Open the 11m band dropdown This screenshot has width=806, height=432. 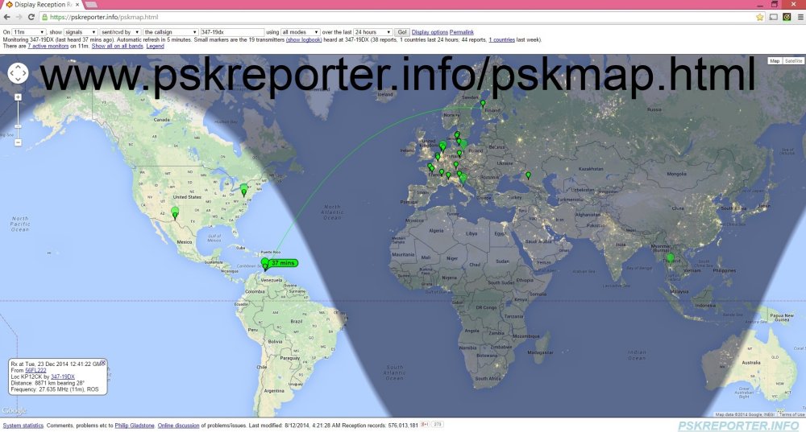(29, 32)
